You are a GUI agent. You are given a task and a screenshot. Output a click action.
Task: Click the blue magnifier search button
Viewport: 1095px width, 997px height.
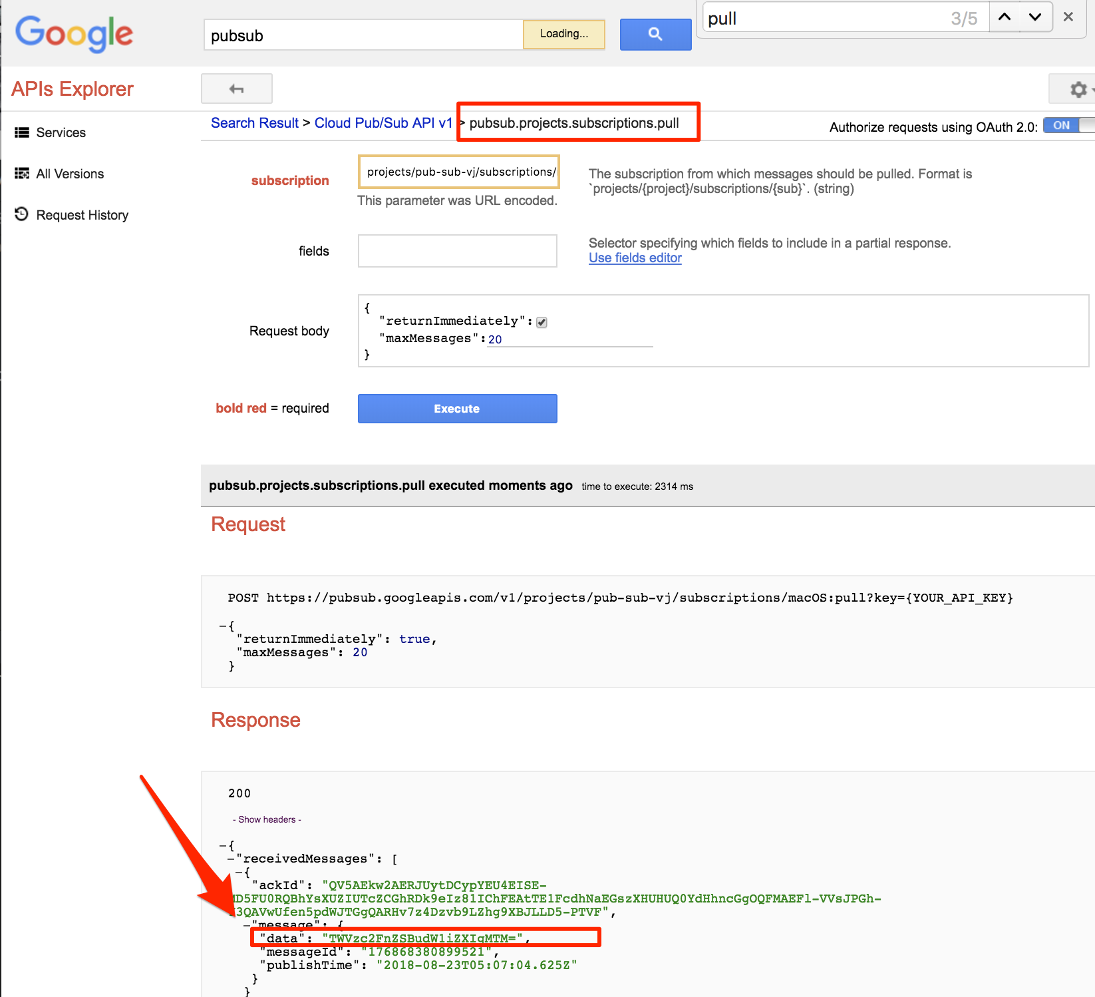(655, 34)
